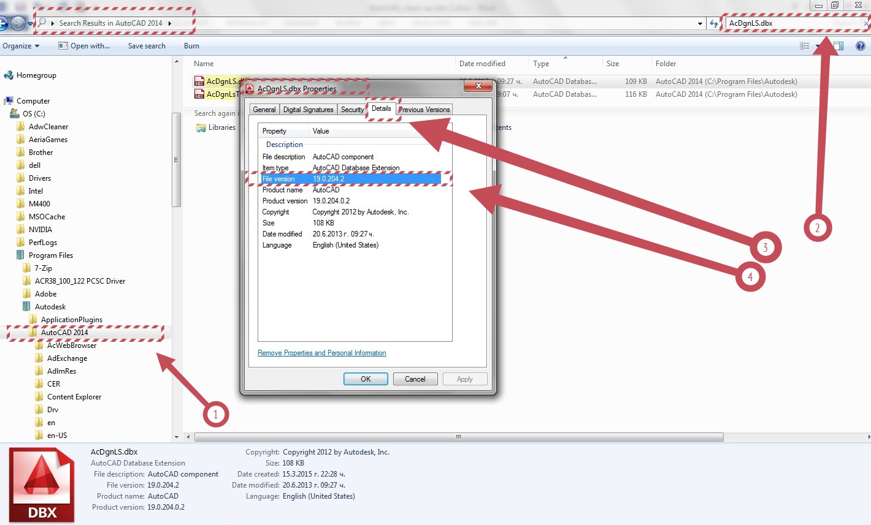Change view using the views icon
The width and height of the screenshot is (871, 525).
pos(805,46)
